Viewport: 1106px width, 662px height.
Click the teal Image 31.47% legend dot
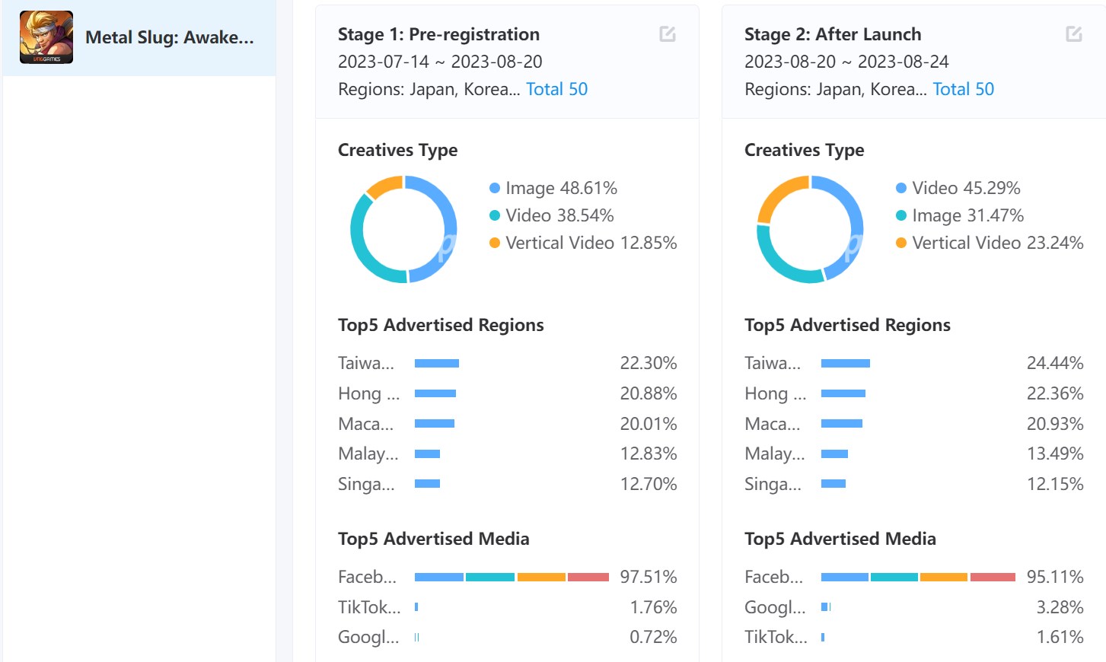click(901, 215)
